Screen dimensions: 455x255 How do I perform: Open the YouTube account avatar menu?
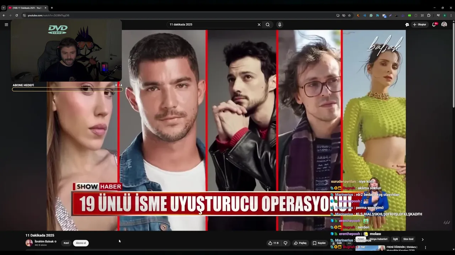[x=444, y=24]
